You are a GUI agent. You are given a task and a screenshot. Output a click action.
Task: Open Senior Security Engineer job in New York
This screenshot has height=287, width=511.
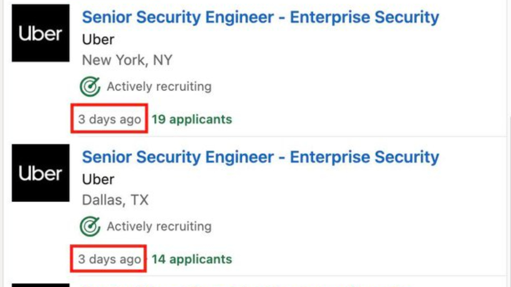[260, 17]
